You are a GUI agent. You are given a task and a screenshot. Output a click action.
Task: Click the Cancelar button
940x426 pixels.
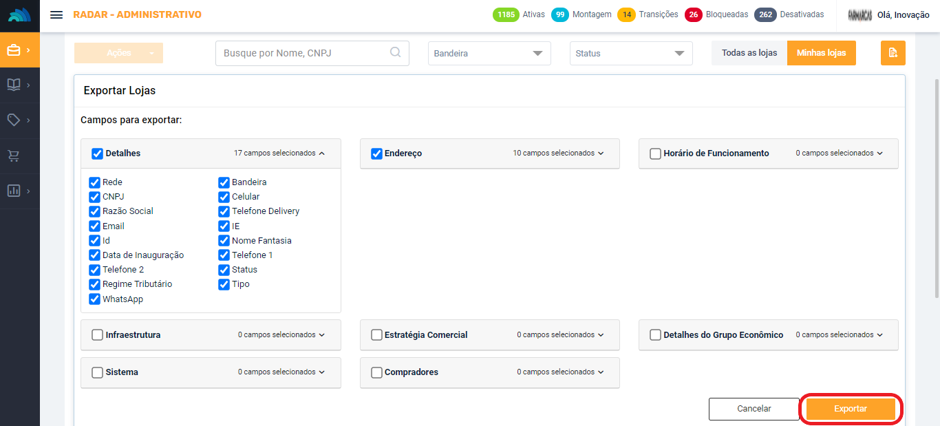tap(754, 409)
